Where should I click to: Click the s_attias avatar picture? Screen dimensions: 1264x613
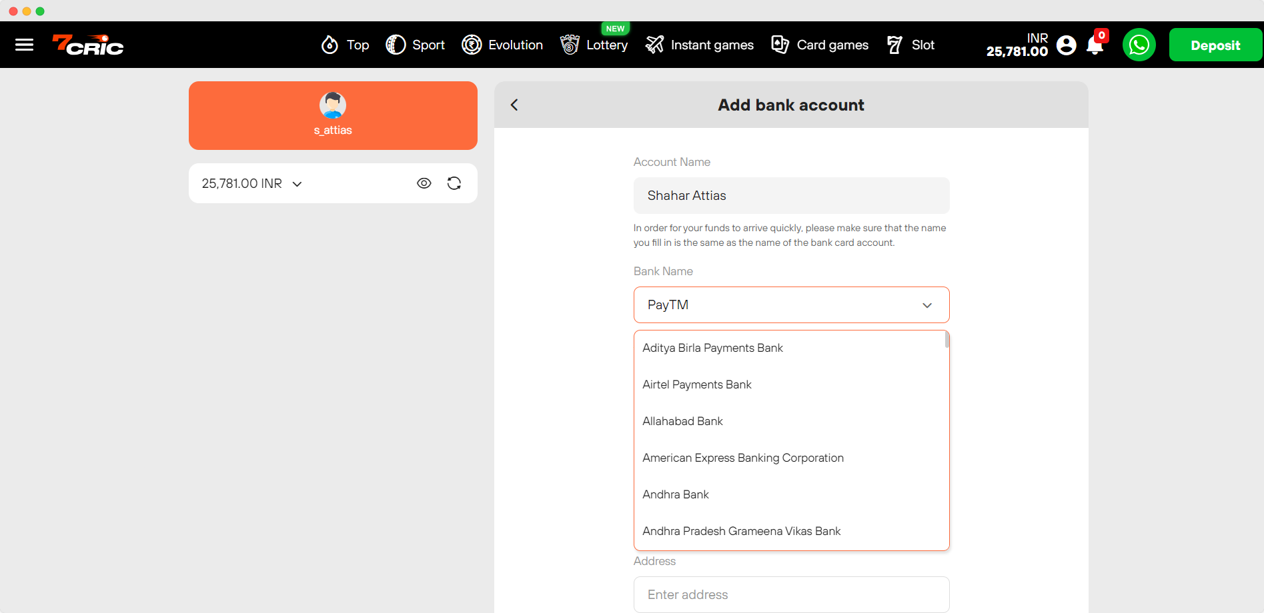333,105
